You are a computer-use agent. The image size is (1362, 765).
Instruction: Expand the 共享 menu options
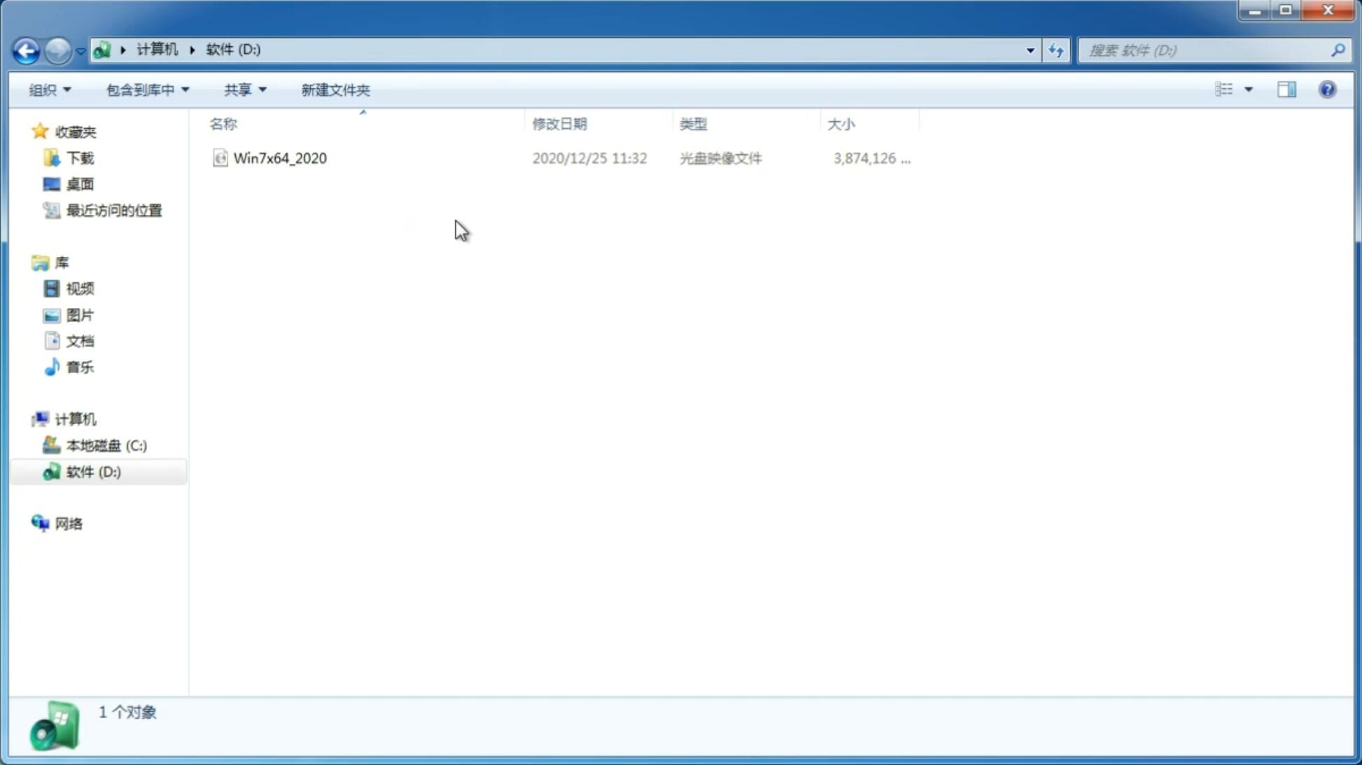pos(245,89)
